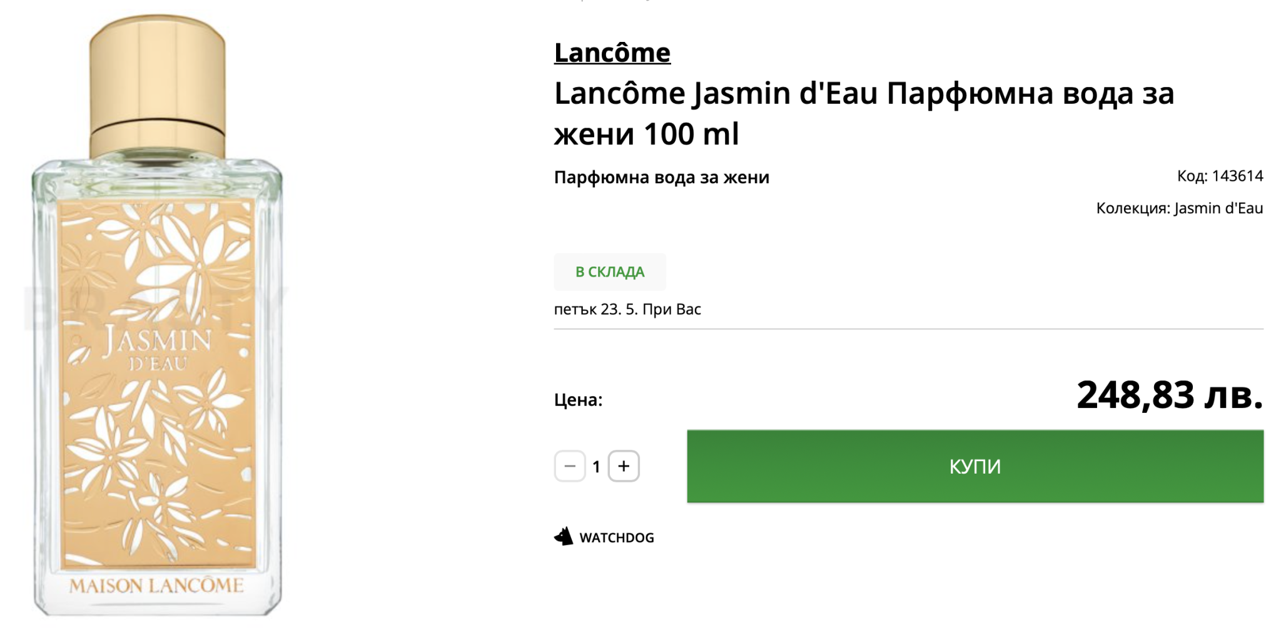Click the MAISON LANCÔME text on bottle
Image resolution: width=1281 pixels, height=630 pixels.
point(156,586)
